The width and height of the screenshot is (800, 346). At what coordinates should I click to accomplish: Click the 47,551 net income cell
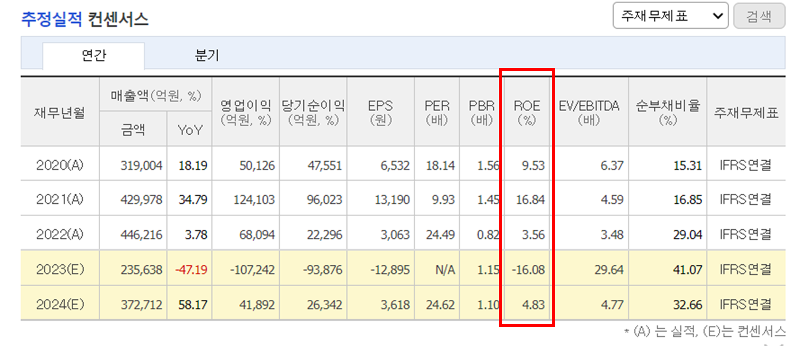[x=324, y=165]
